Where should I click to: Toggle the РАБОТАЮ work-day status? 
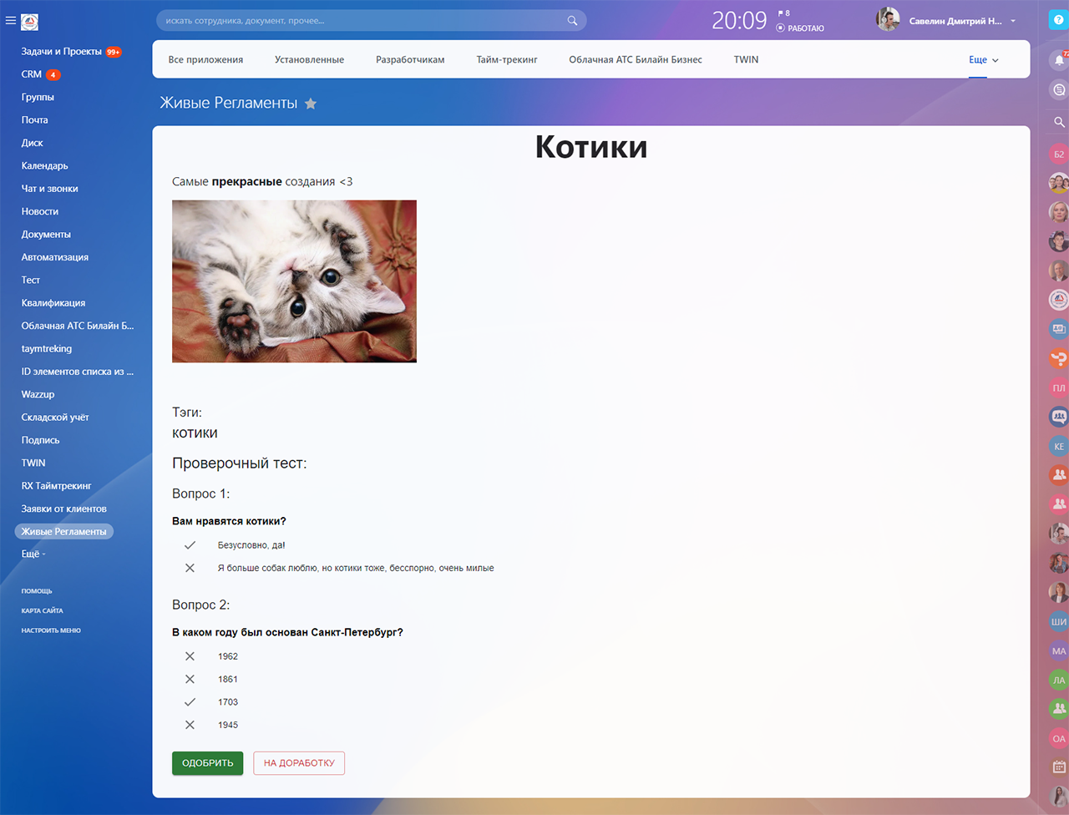800,28
